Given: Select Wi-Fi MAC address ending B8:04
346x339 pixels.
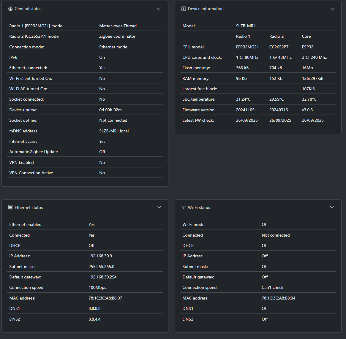Looking at the screenshot, I should (278, 298).
